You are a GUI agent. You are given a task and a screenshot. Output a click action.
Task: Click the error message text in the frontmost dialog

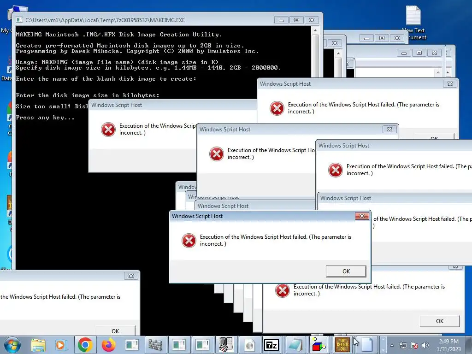coord(276,240)
